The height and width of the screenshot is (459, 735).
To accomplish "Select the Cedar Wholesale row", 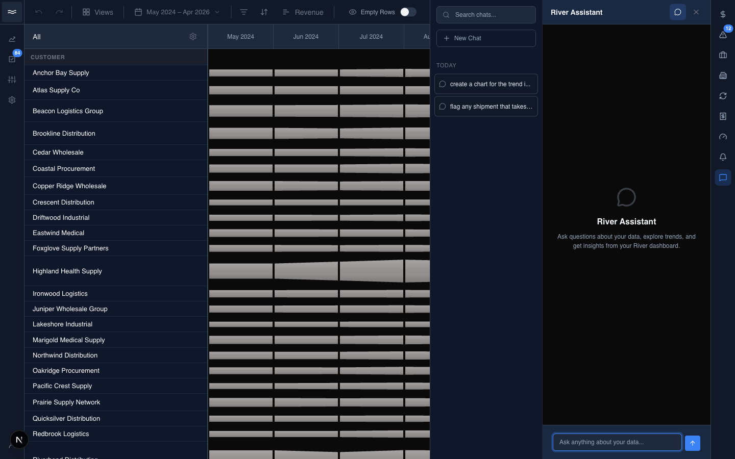I will click(x=116, y=152).
